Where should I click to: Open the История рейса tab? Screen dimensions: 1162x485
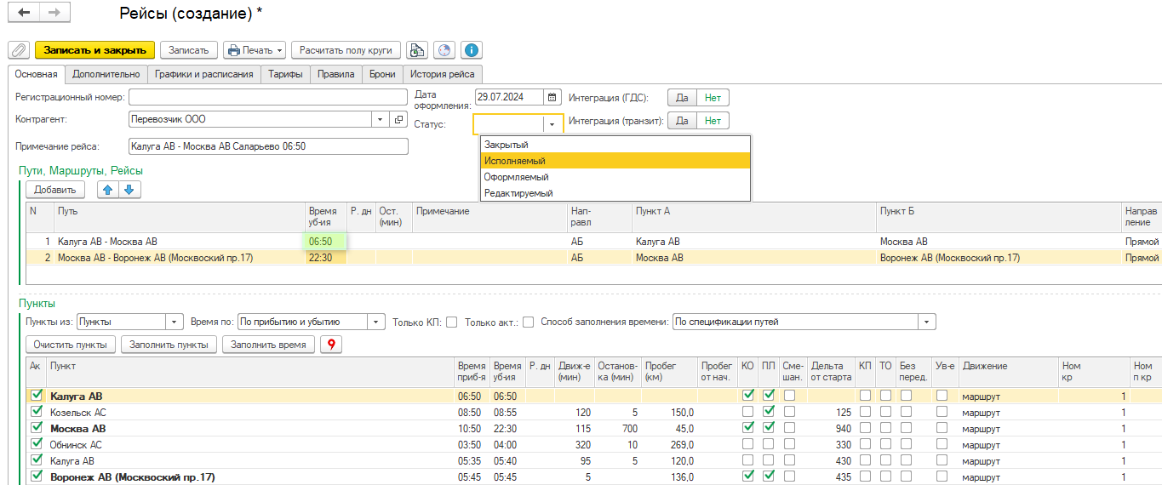click(x=441, y=74)
